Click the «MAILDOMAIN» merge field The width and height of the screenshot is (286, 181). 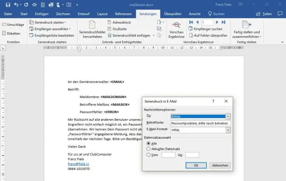[x=114, y=97]
